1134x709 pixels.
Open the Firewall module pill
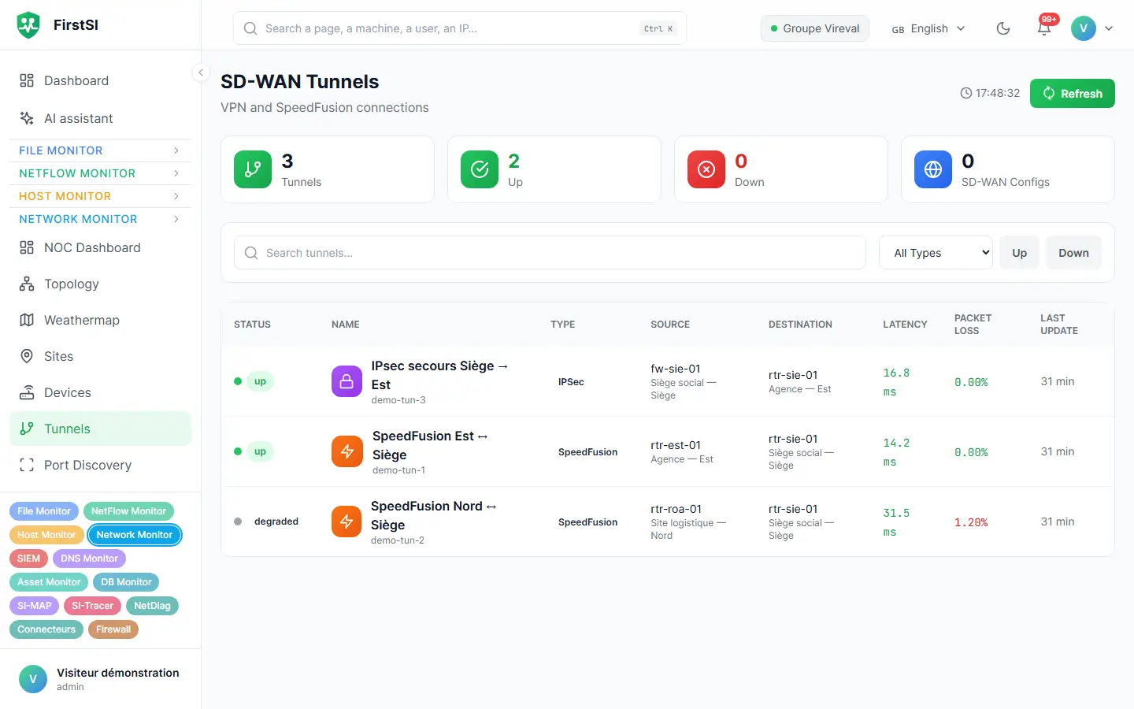click(113, 629)
